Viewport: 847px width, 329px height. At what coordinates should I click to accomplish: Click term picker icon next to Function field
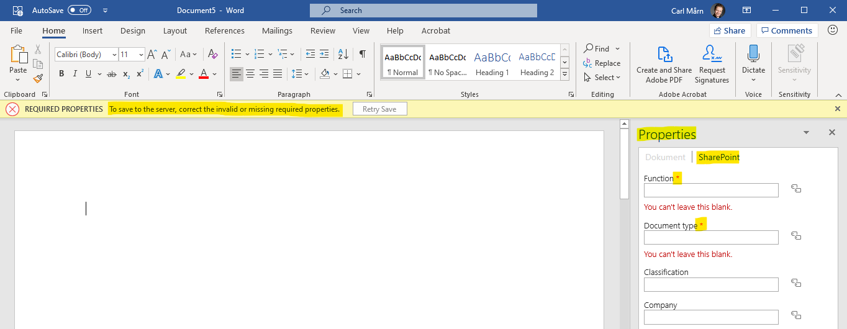796,189
